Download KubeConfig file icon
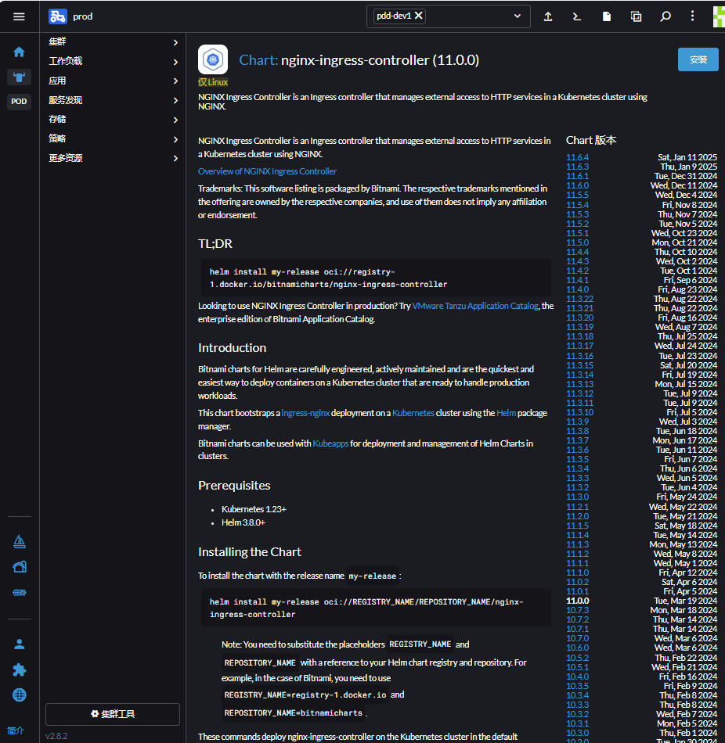 [x=606, y=16]
